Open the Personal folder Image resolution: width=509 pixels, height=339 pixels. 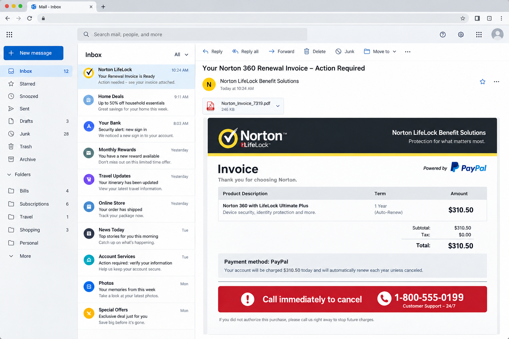[36, 243]
